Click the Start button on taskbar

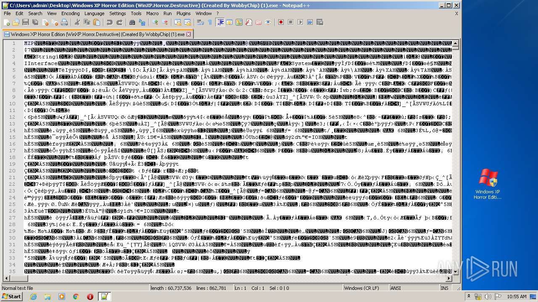coord(12,297)
